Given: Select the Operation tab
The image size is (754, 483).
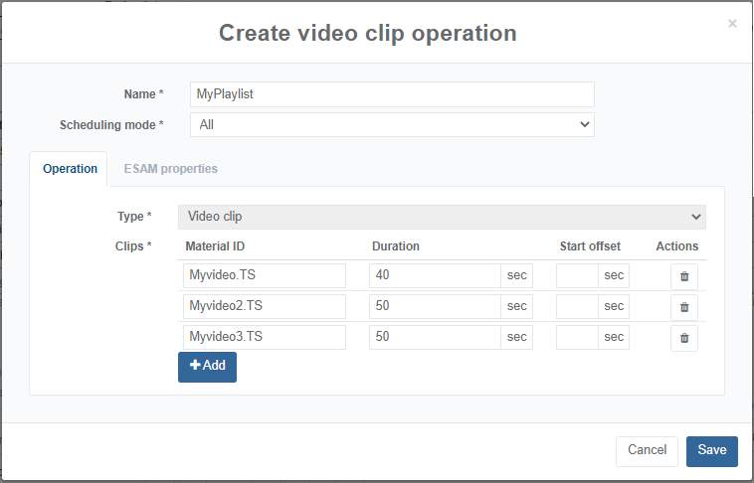Looking at the screenshot, I should tap(70, 169).
